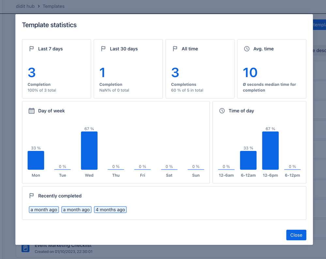Screen dimensions: 326x259
Task: Click the flag icon on All time card
Action: pos(175,48)
